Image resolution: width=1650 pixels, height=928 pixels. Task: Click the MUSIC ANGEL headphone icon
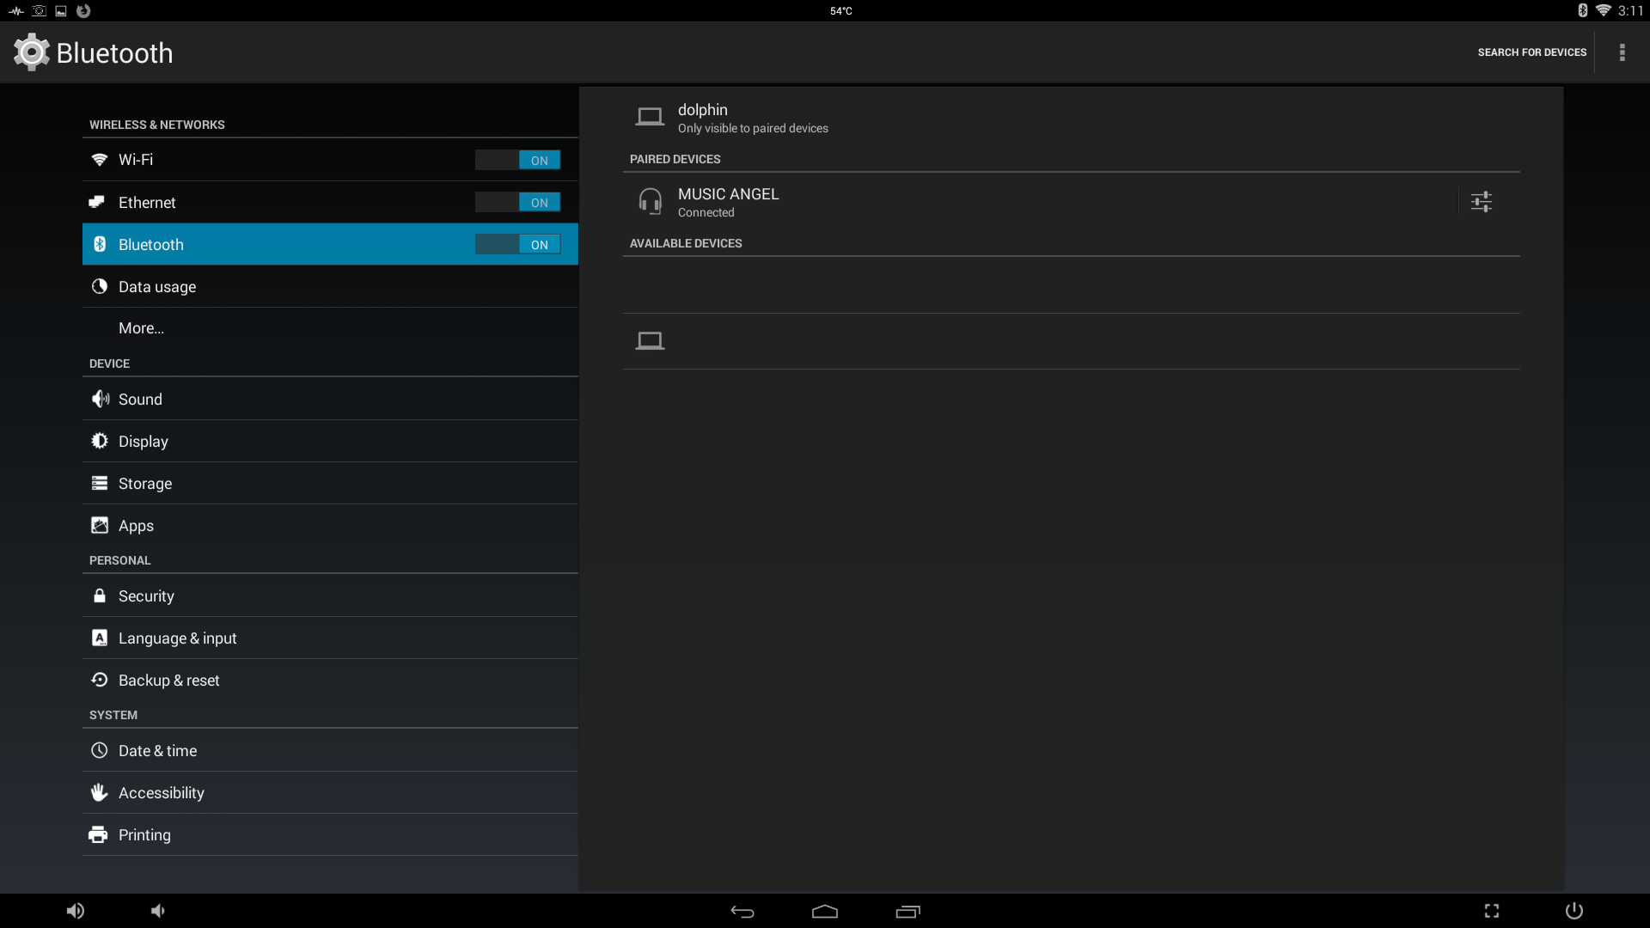(651, 202)
